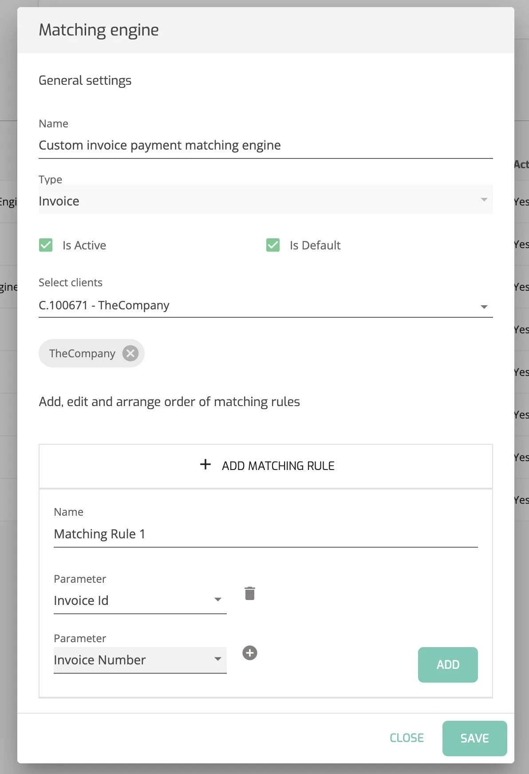Open the Type dropdown showing Invoice
Viewport: 529px width, 774px height.
point(266,201)
